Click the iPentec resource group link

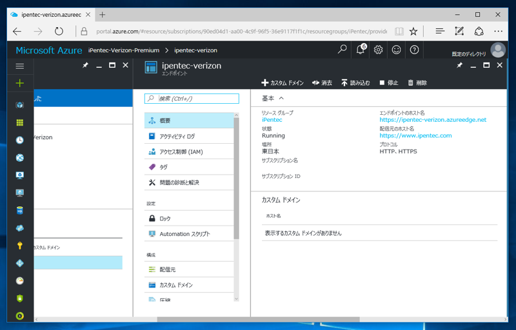[x=272, y=120]
